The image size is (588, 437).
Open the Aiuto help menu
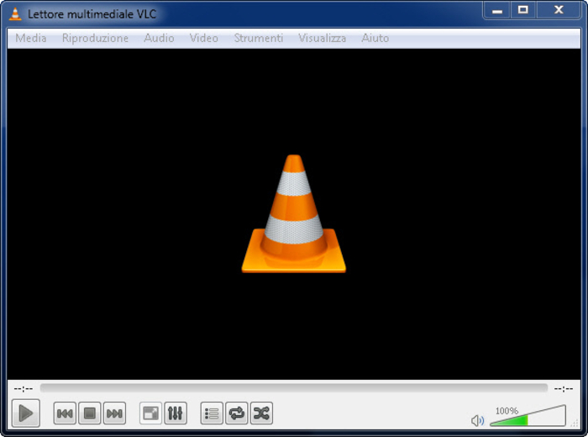click(375, 38)
